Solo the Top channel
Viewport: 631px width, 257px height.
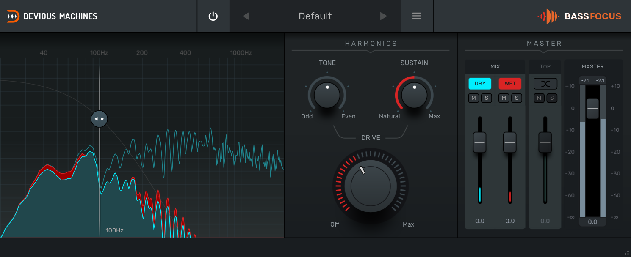[551, 98]
